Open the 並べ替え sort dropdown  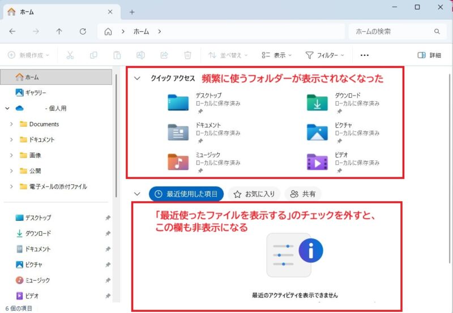click(x=228, y=55)
